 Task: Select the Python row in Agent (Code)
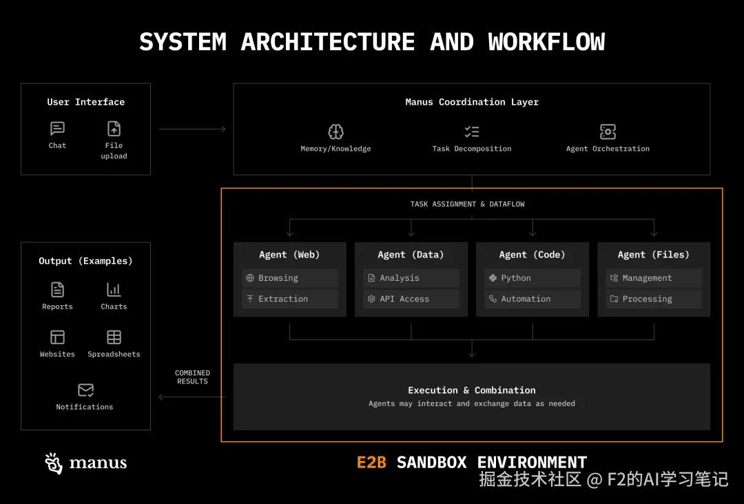(533, 278)
